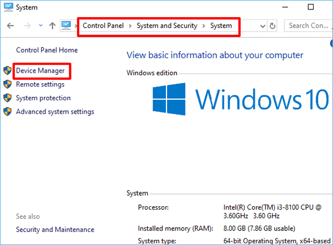
Task: Open the recent locations dropdown arrow
Action: point(41,25)
